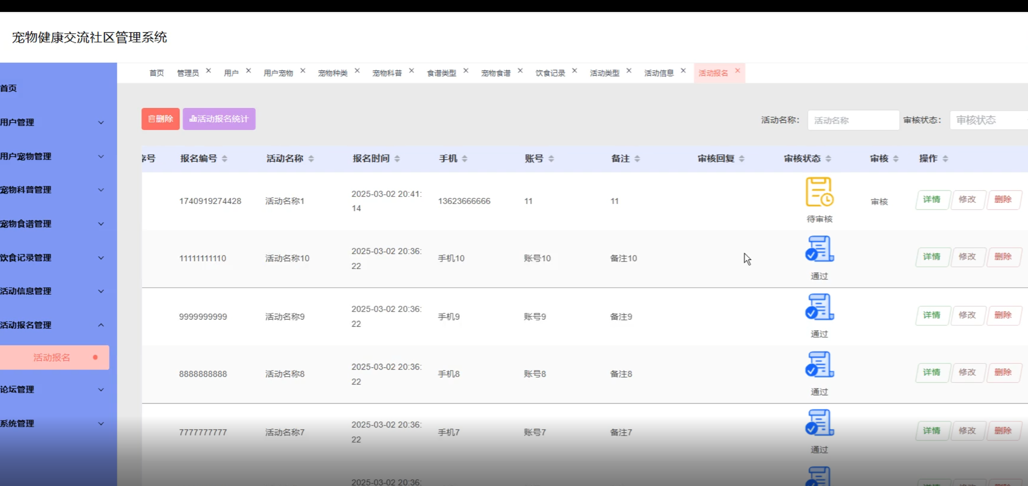Close the 活动信息 tab with its X

(683, 71)
